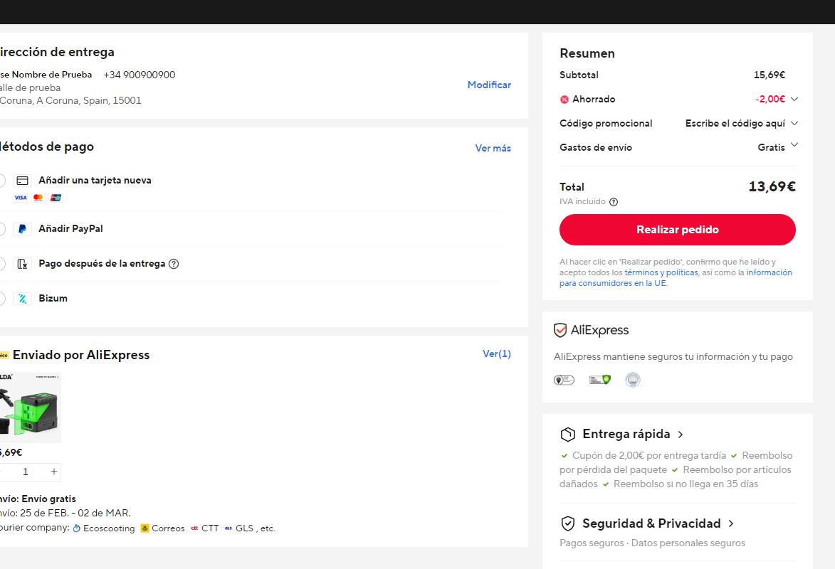This screenshot has width=835, height=569.
Task: Click the quantity field showing 1
Action: [26, 472]
